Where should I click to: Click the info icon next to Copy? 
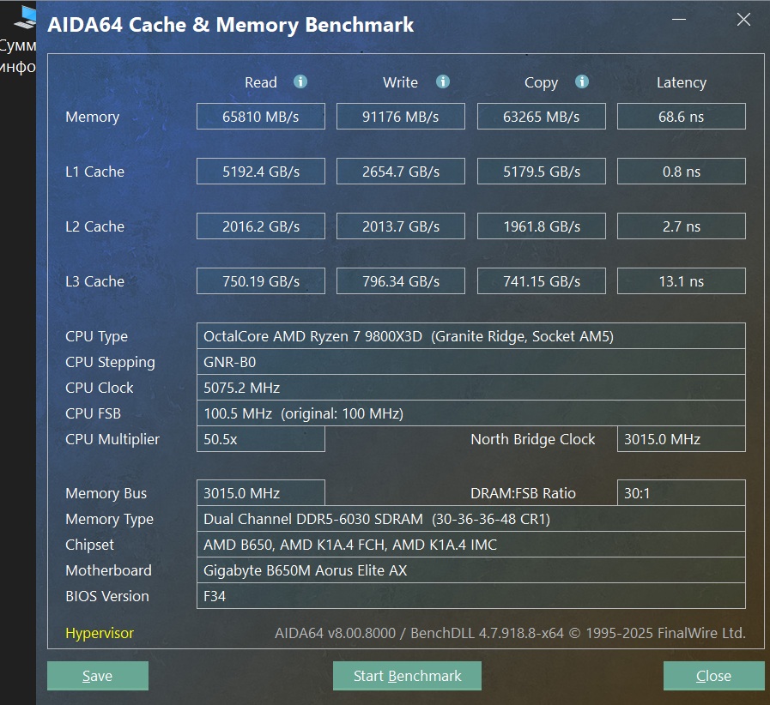click(x=581, y=81)
